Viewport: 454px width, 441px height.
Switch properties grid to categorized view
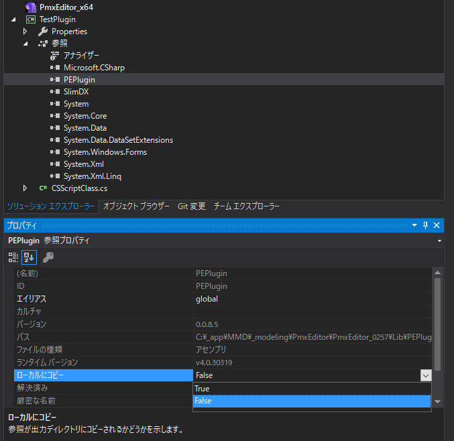click(x=13, y=257)
